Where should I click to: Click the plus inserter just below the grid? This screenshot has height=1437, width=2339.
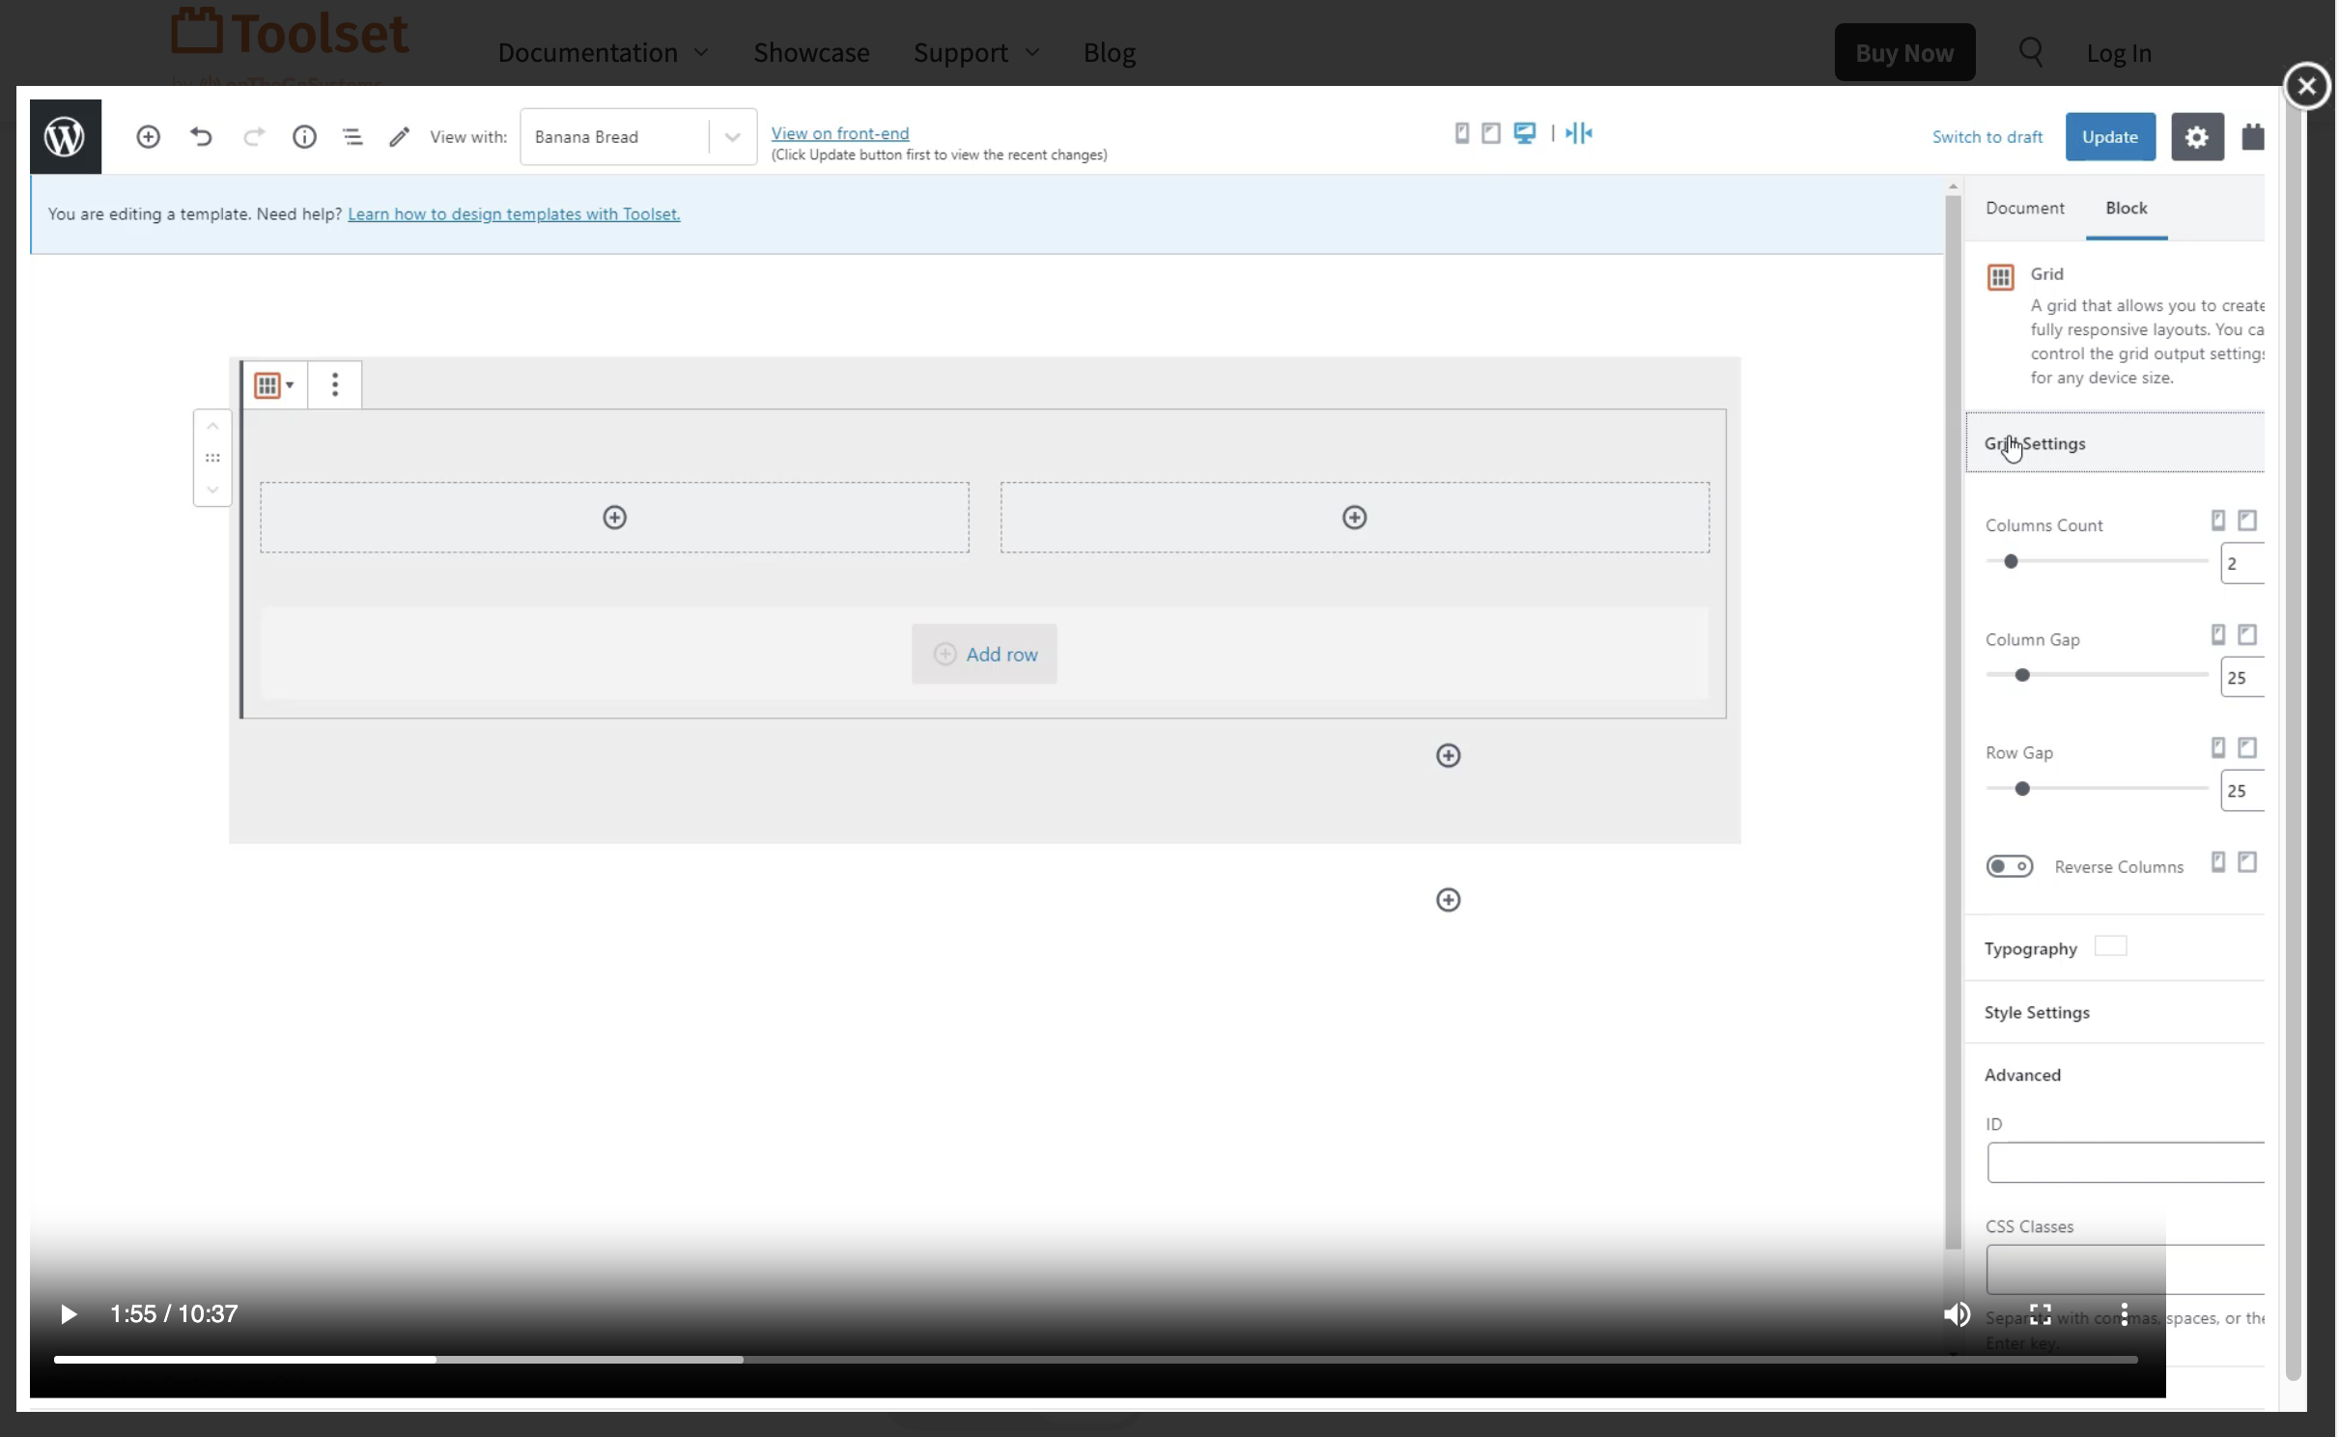click(x=1448, y=755)
